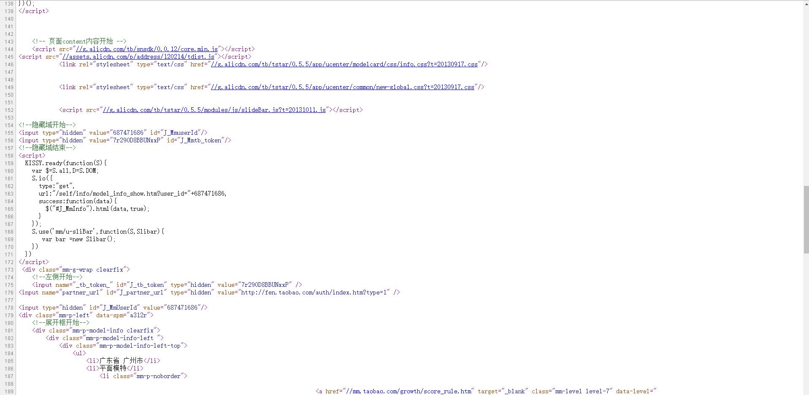Click the vertical scrollbar thumb

coord(806,219)
